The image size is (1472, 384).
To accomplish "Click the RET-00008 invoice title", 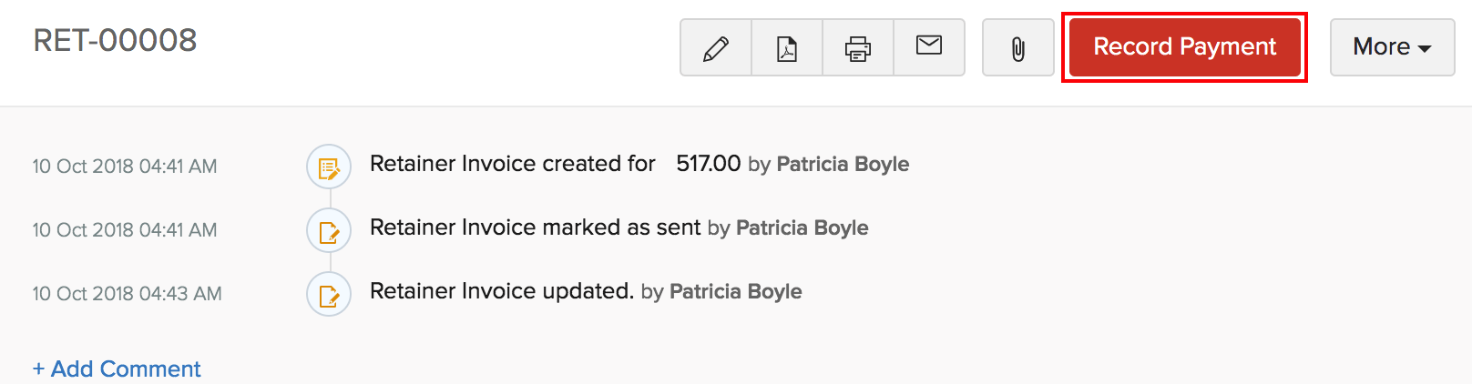I will point(115,40).
